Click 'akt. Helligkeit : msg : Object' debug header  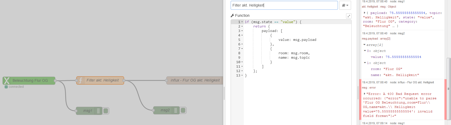(379, 7)
